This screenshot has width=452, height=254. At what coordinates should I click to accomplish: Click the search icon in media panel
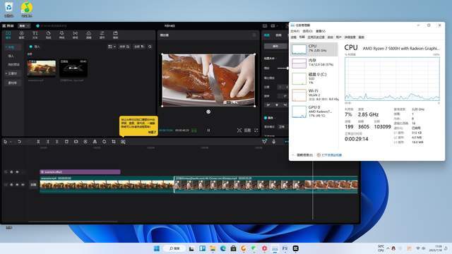(150, 47)
